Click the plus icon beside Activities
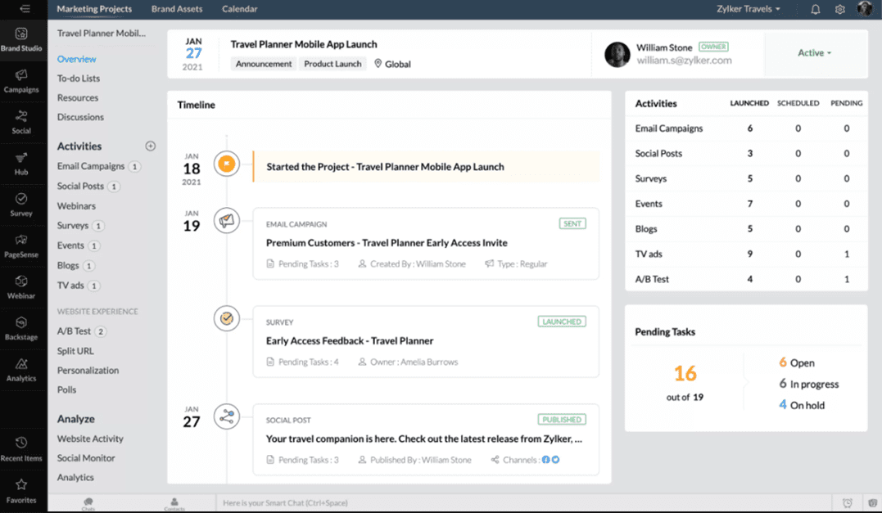This screenshot has width=882, height=513. (x=150, y=146)
